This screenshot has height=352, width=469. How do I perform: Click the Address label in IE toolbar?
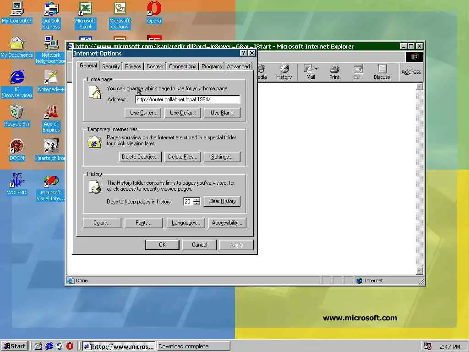[411, 72]
